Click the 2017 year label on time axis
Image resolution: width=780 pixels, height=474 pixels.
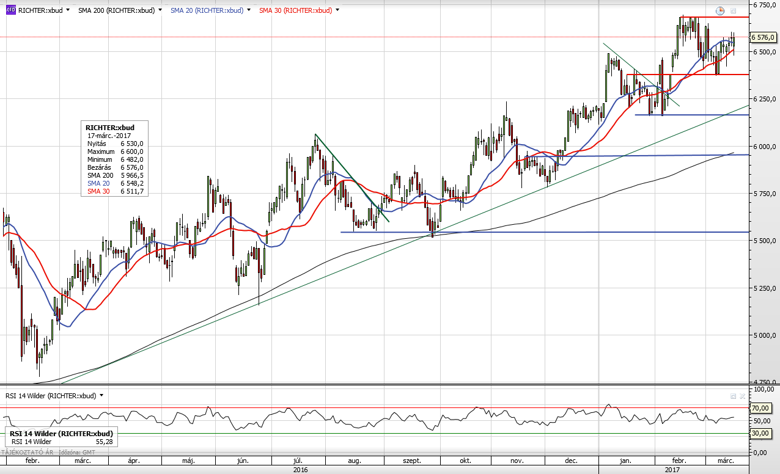coord(672,470)
